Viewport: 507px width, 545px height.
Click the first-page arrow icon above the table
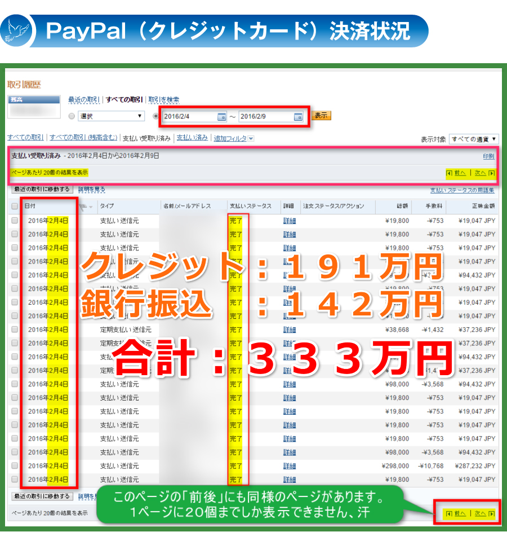click(449, 173)
